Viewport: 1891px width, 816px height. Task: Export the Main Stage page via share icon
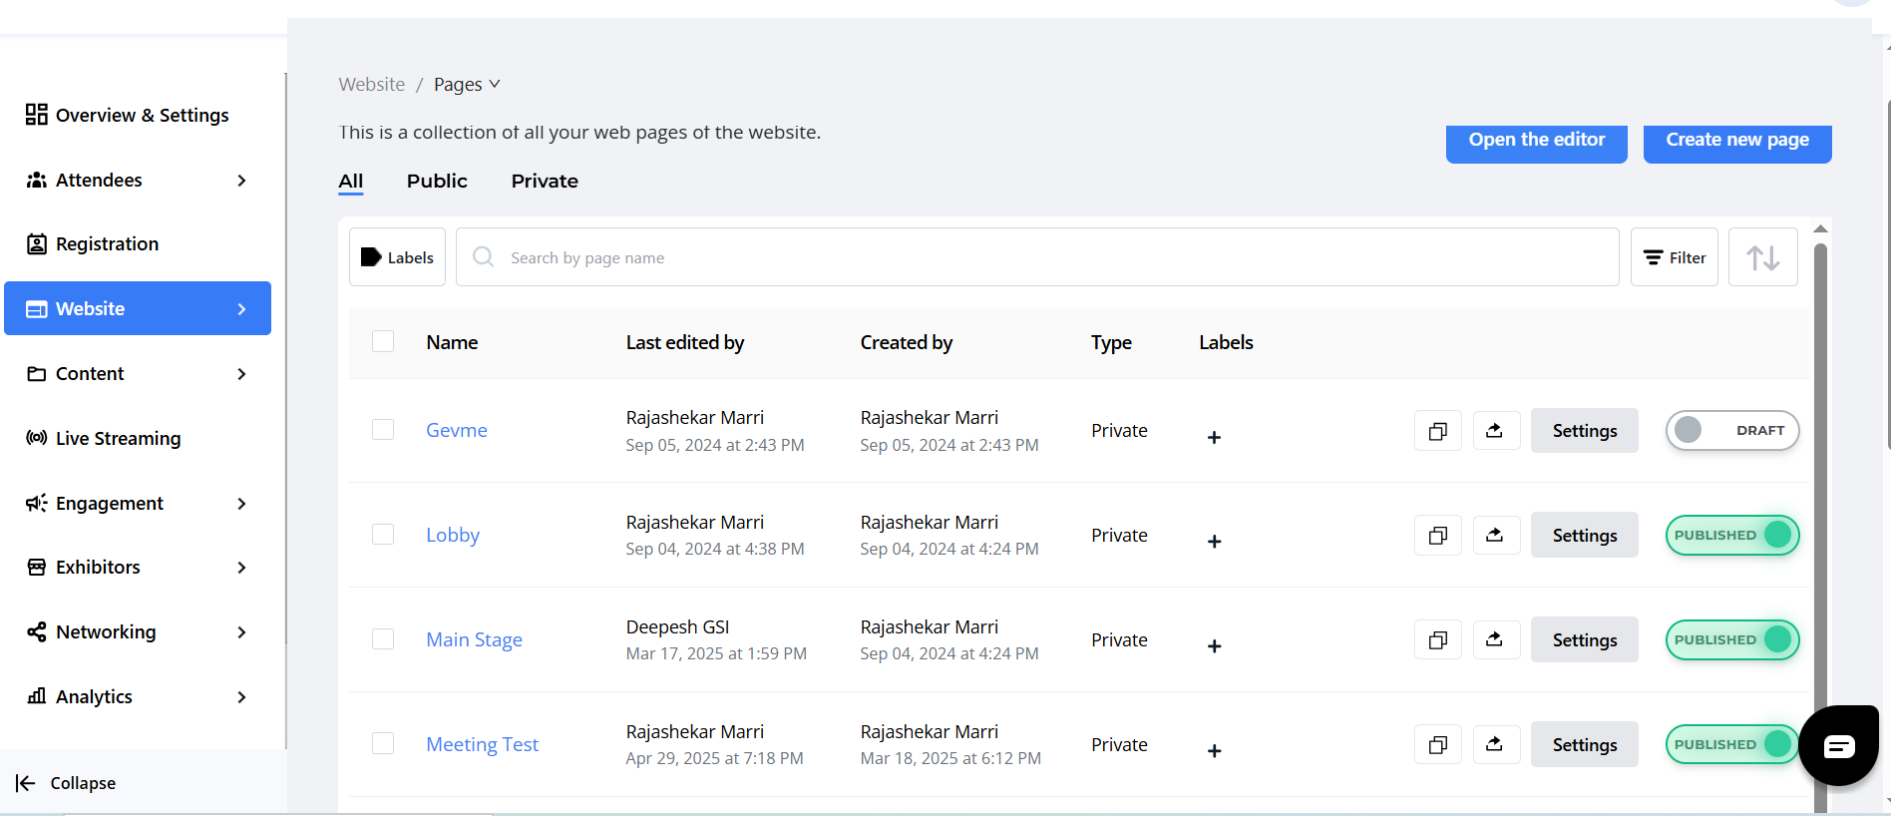(x=1496, y=640)
